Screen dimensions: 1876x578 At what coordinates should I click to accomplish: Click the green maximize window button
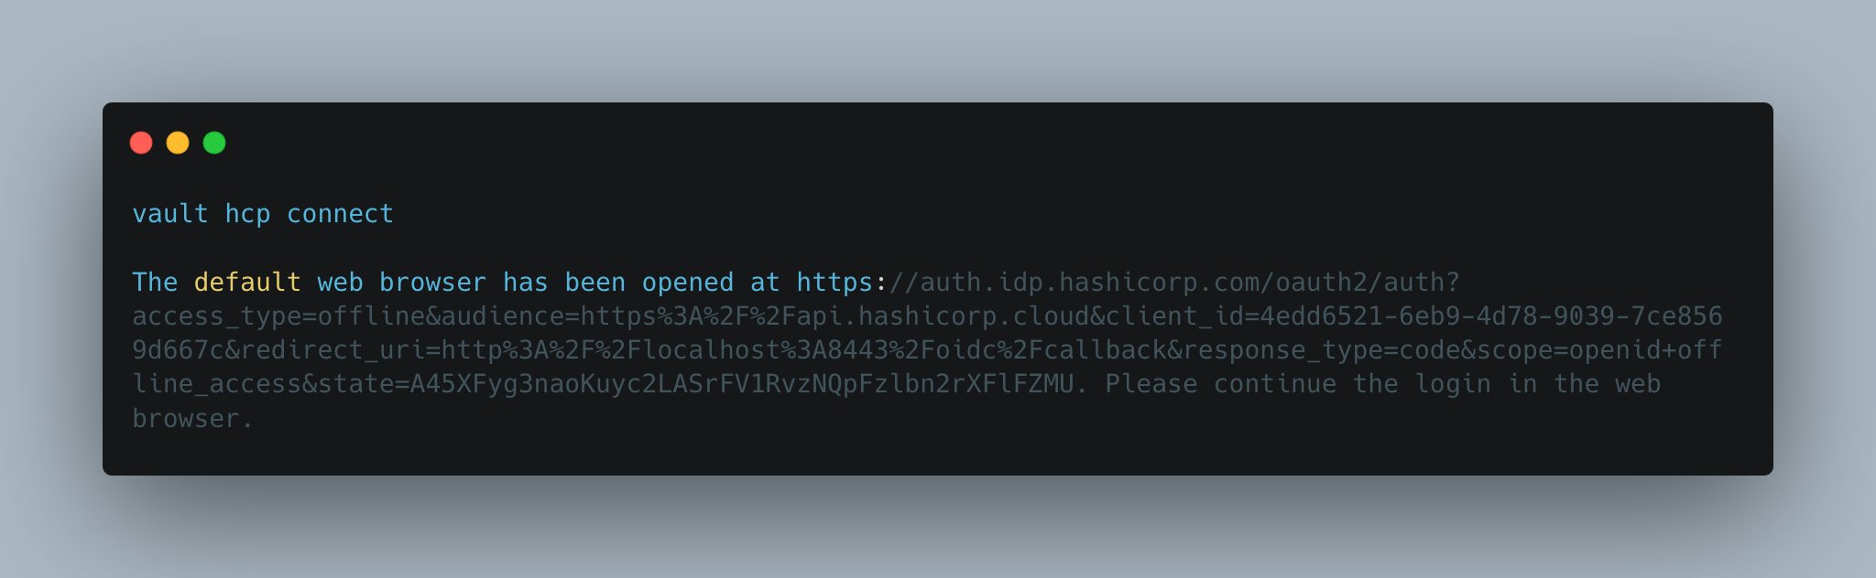point(214,143)
